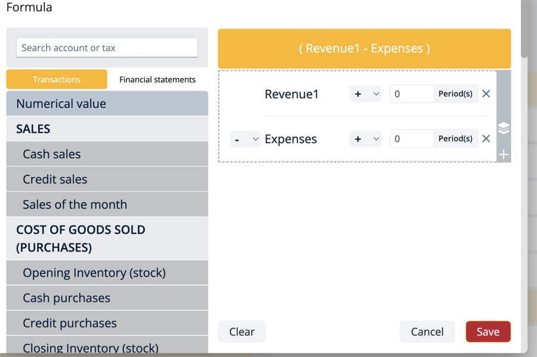
Task: Select COST OF GOODS SOLD (PURCHASES) heading
Action: coord(107,238)
